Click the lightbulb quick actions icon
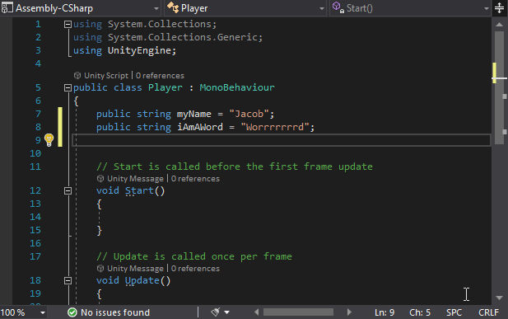Screen dimensions: 508x319 coord(49,140)
